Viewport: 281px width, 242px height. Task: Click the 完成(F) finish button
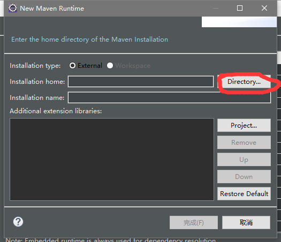pos(194,223)
